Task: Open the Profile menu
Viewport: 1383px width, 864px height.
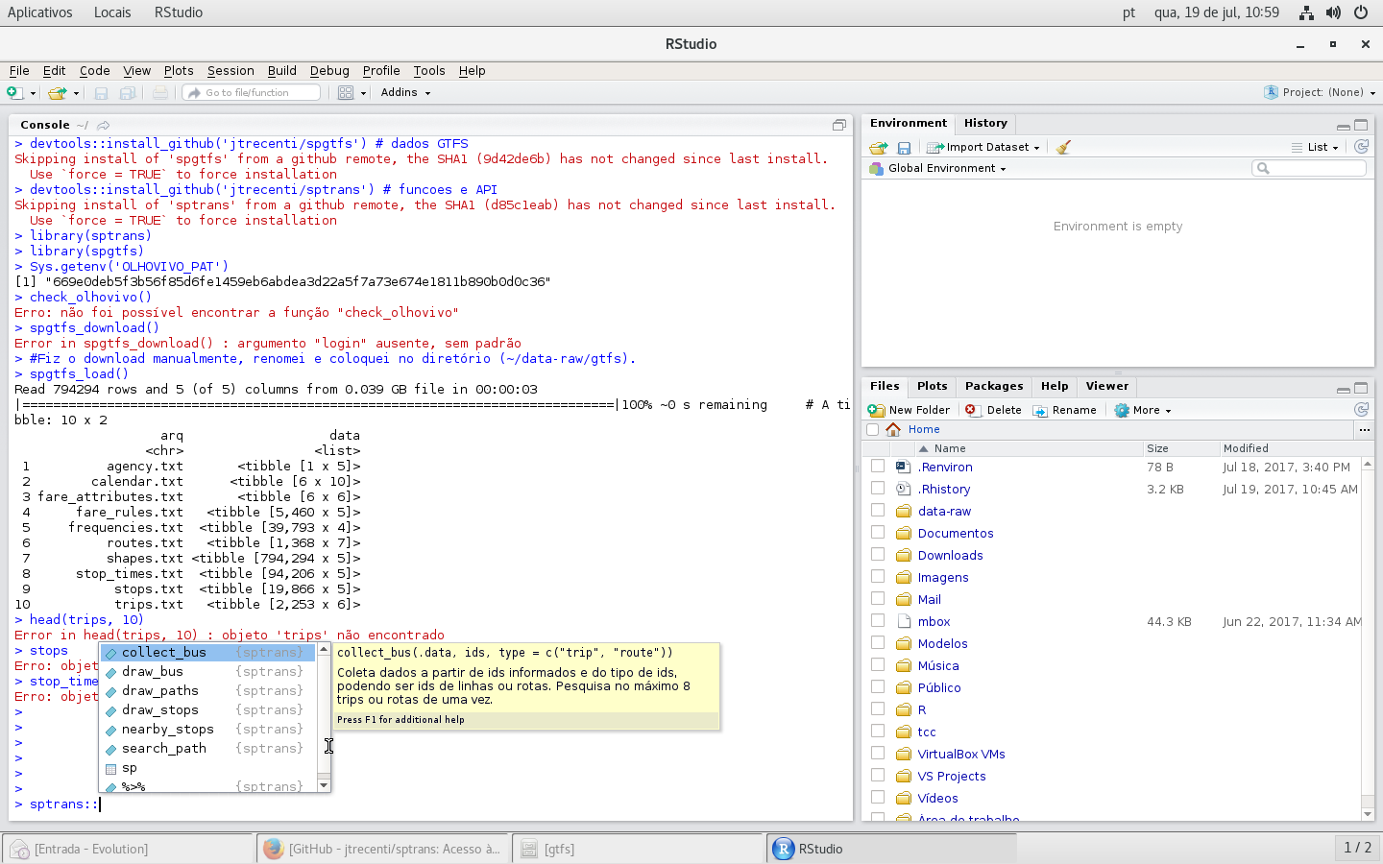Action: tap(381, 70)
